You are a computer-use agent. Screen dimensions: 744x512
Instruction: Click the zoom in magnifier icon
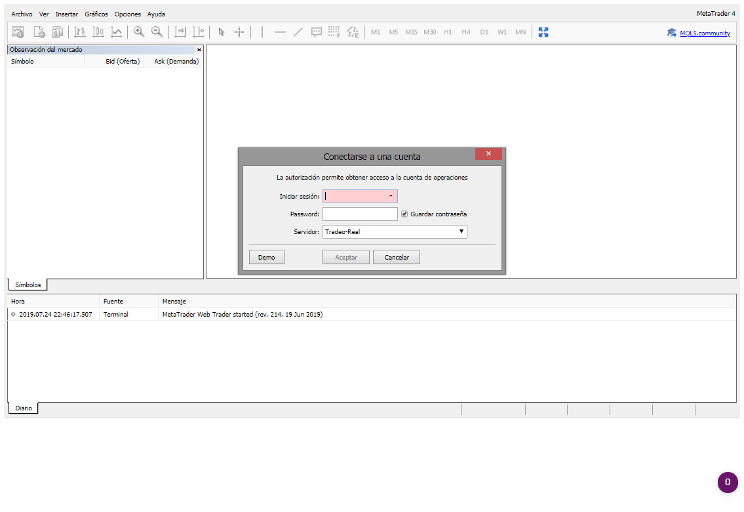pyautogui.click(x=139, y=32)
